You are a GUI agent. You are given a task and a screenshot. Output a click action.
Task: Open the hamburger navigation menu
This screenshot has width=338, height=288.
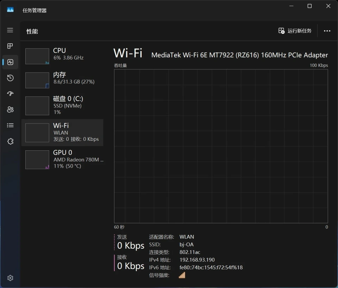(10, 30)
